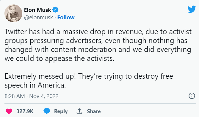Viewport: 199px width, 117px height.
Task: Follow the account via the Follow link
Action: pyautogui.click(x=66, y=18)
